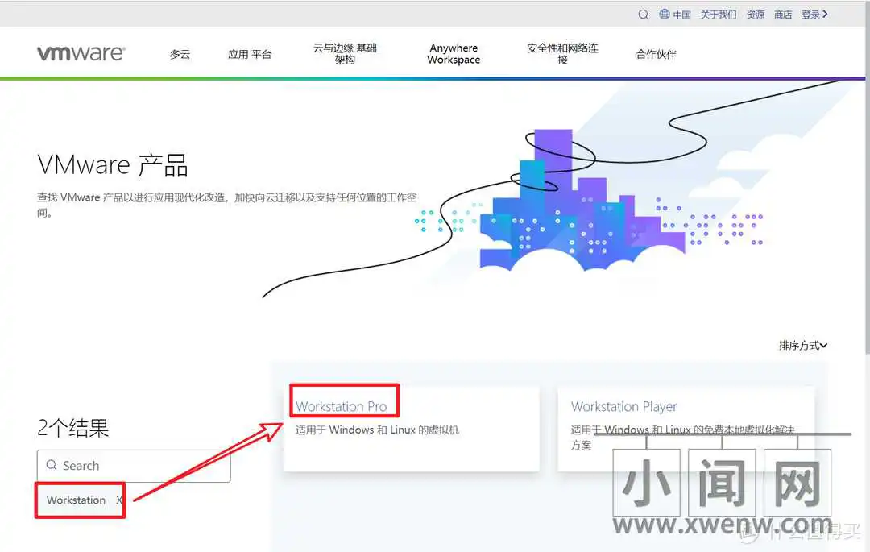
Task: Open the 合作伙伴 menu
Action: 656,54
